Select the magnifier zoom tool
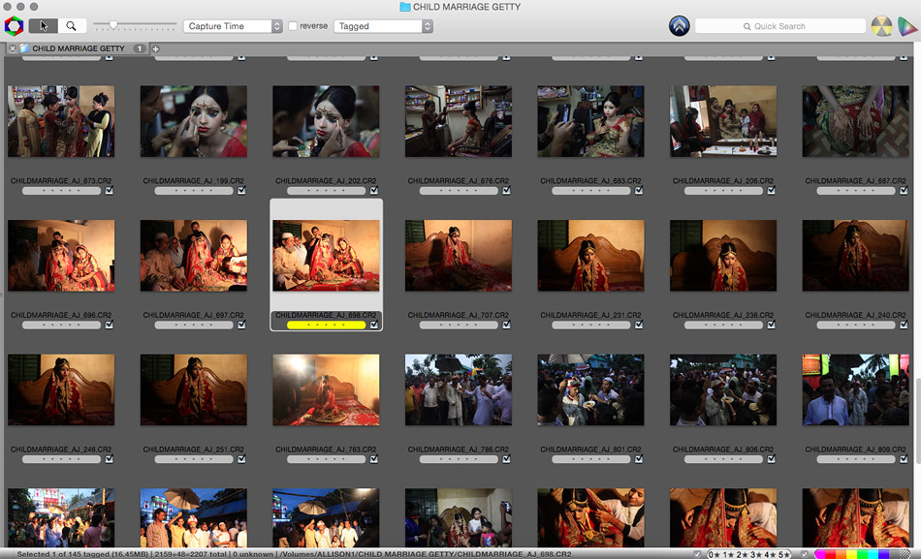 71,26
